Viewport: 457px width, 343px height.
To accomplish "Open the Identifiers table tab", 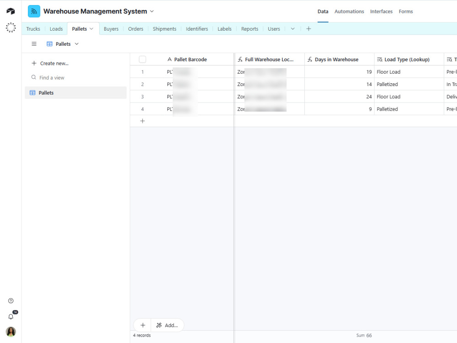I will [197, 28].
